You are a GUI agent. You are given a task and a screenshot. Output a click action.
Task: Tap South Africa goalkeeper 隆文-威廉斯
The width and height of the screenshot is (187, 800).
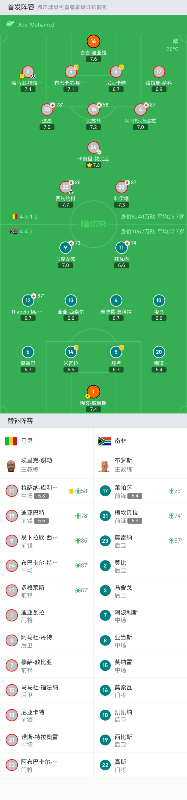[x=93, y=392]
